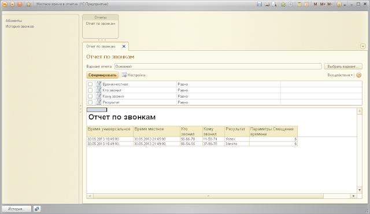
Task: Open the calculator icon
Action: click(299, 4)
